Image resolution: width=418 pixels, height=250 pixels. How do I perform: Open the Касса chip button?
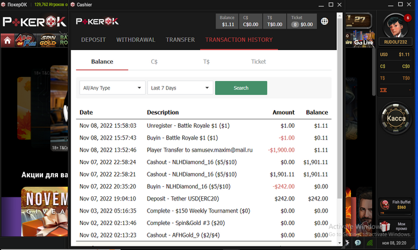point(396,118)
